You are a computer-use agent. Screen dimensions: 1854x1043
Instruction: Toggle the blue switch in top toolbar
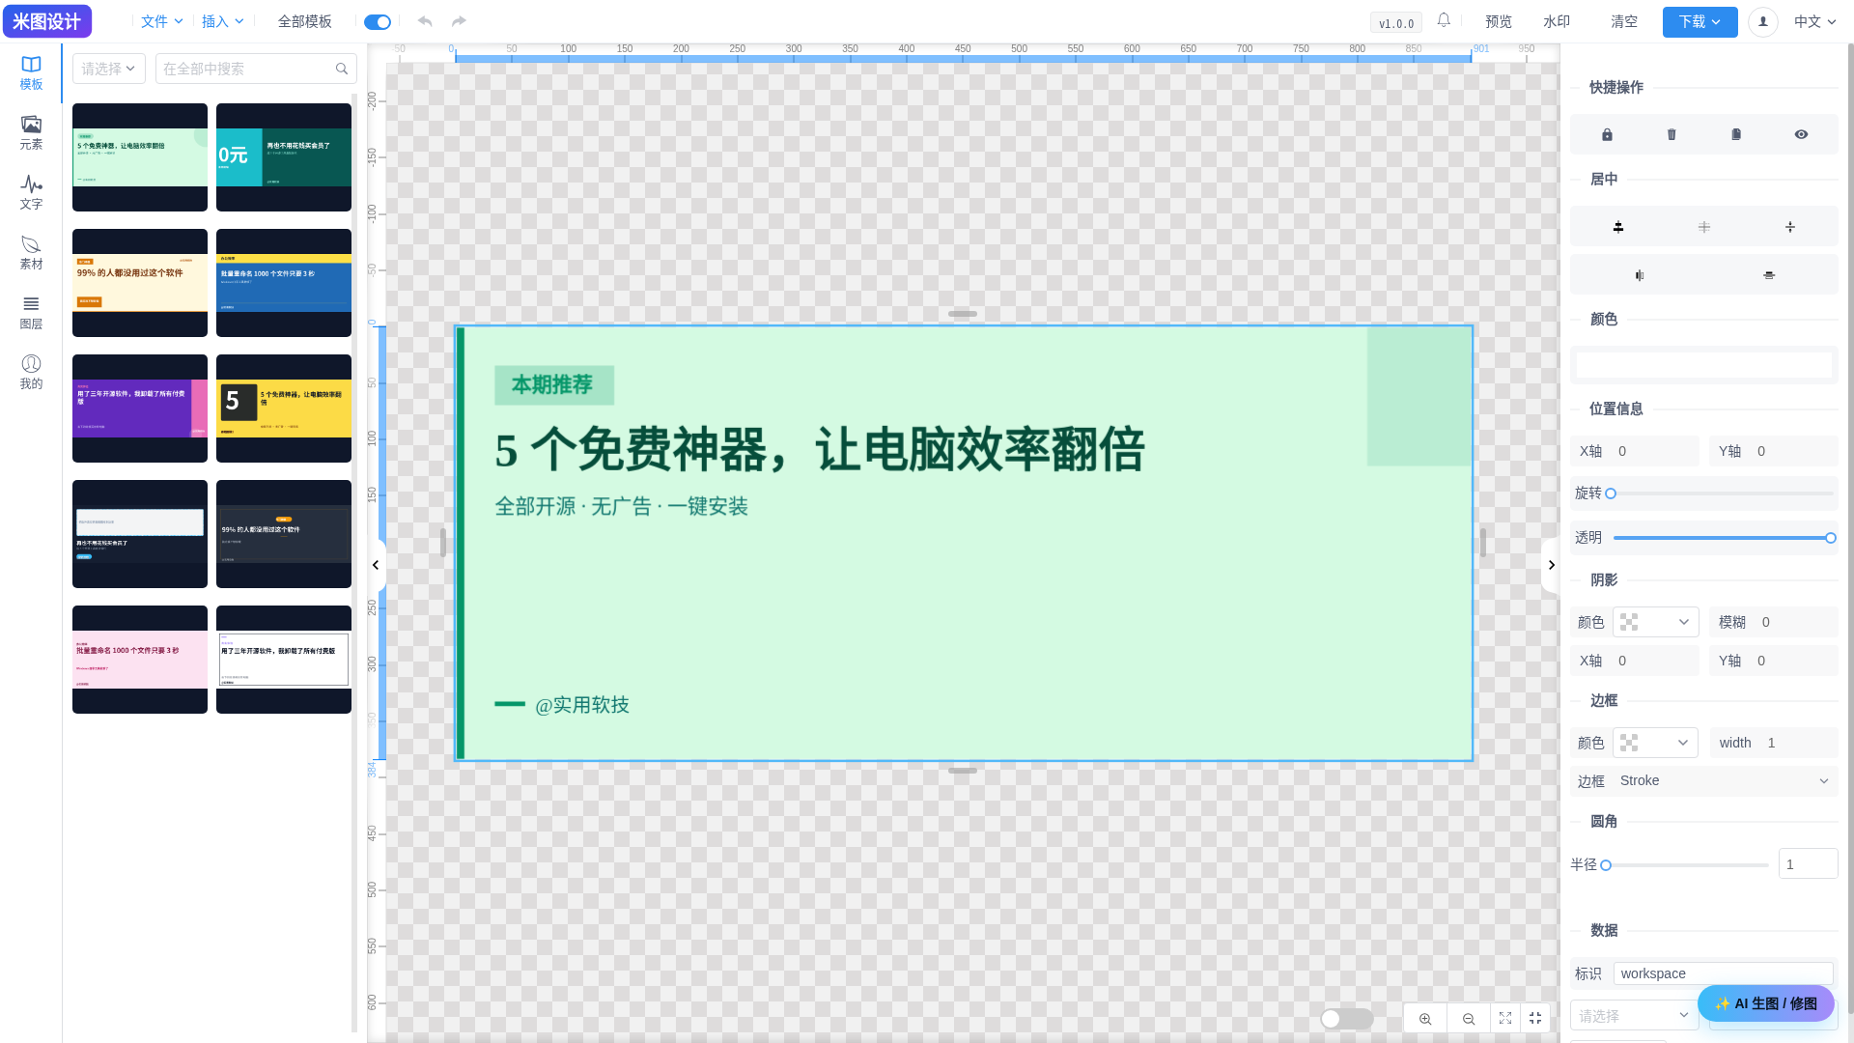tap(378, 21)
